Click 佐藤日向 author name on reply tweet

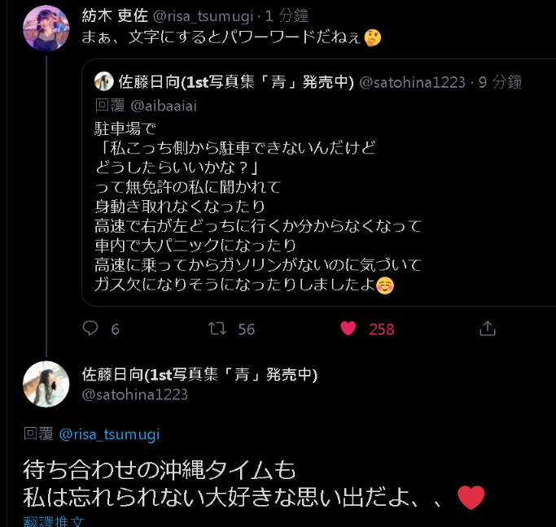point(199,374)
